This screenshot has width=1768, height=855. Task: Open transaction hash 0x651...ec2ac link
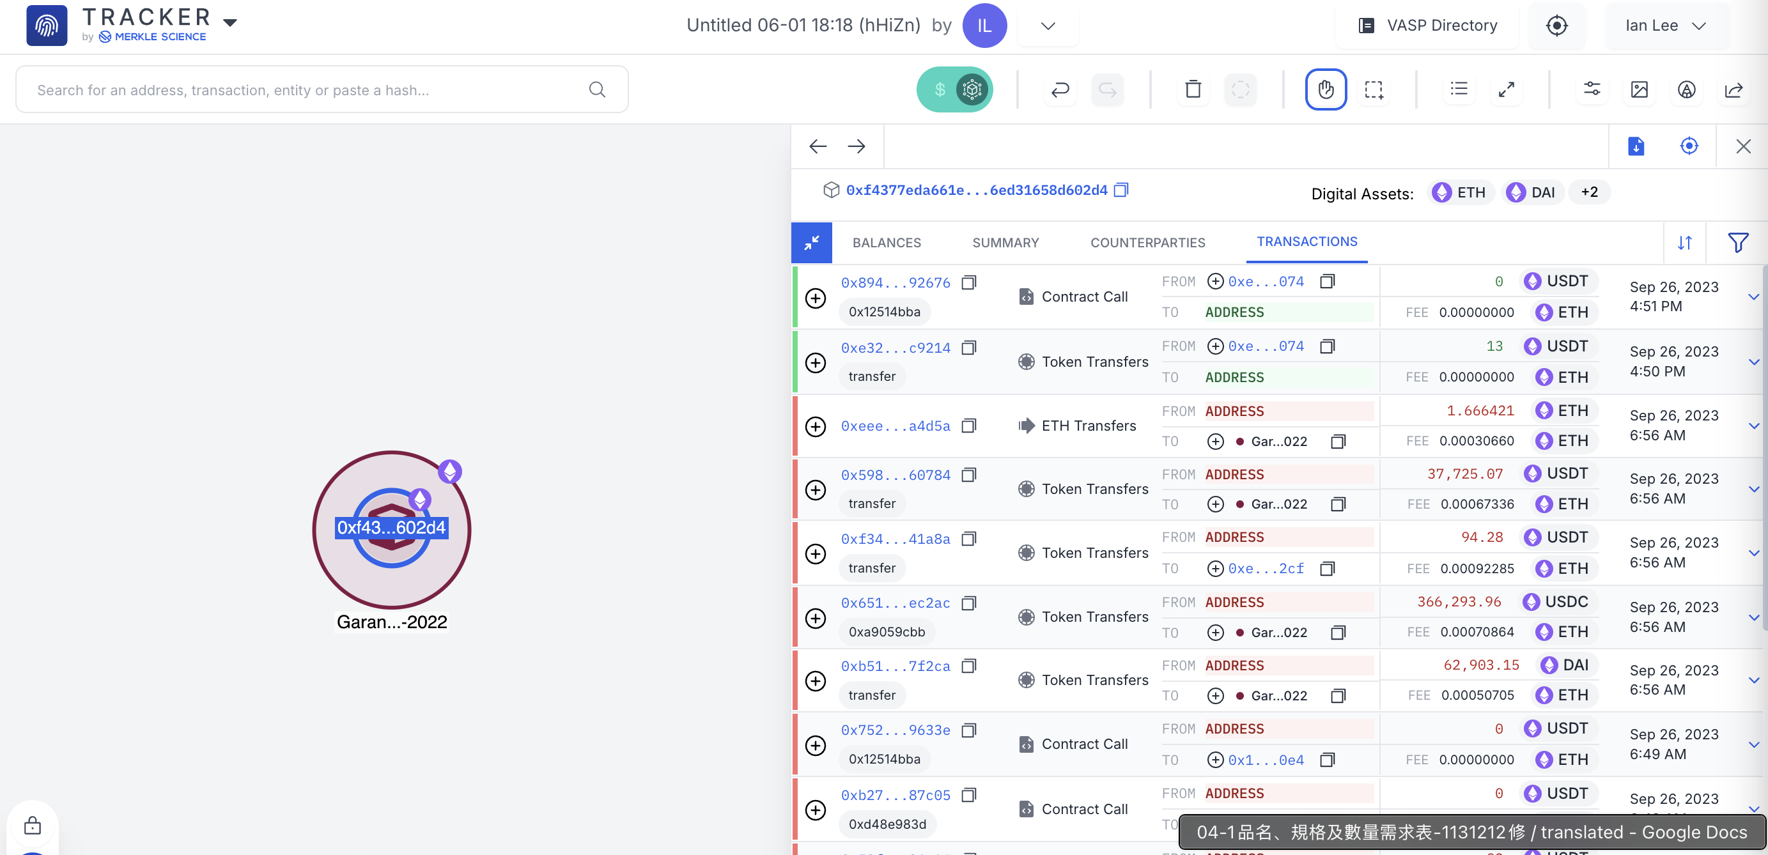895,603
